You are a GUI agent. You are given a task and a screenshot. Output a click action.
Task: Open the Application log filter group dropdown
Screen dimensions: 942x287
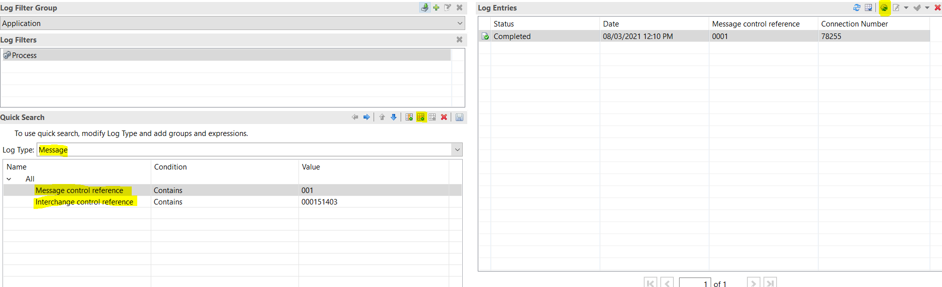[x=460, y=23]
